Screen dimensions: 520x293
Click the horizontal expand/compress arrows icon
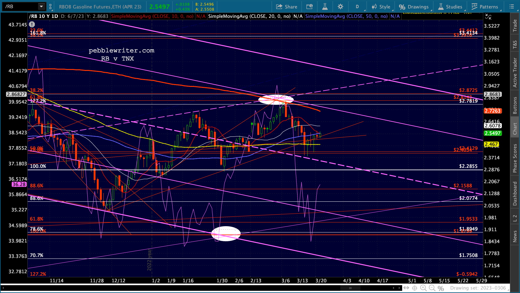pos(406,288)
